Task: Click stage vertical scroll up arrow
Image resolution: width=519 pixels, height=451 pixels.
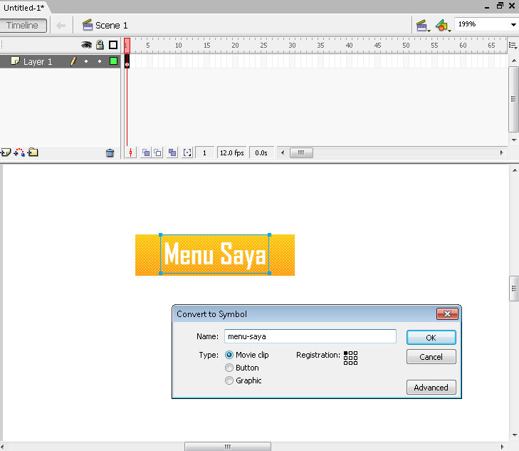Action: coord(514,170)
